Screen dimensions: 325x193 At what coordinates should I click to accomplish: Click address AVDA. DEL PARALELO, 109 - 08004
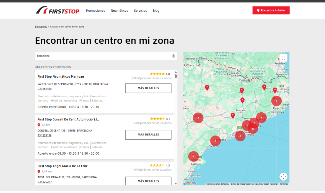pyautogui.click(x=67, y=177)
